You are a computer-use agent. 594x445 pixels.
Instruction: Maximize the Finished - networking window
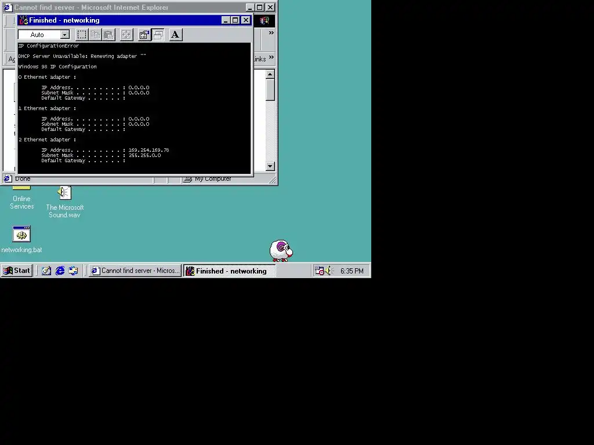pos(236,20)
